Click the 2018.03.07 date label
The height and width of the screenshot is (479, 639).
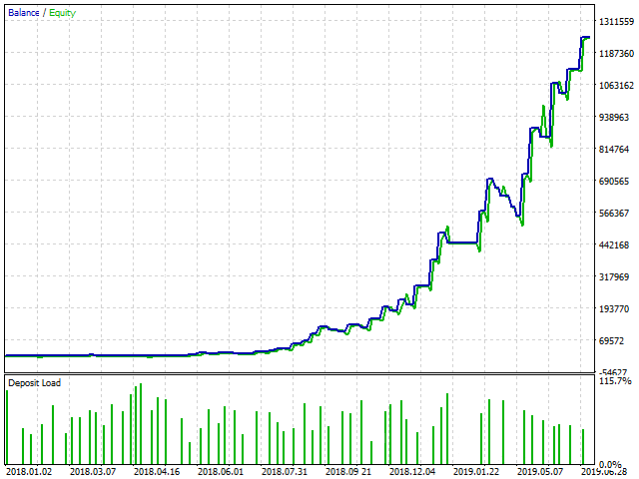tap(93, 472)
